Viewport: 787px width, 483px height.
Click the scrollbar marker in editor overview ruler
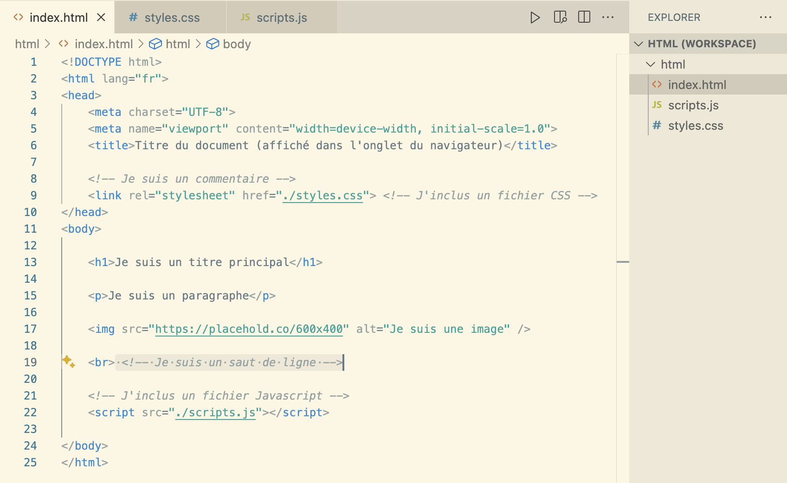coord(623,262)
